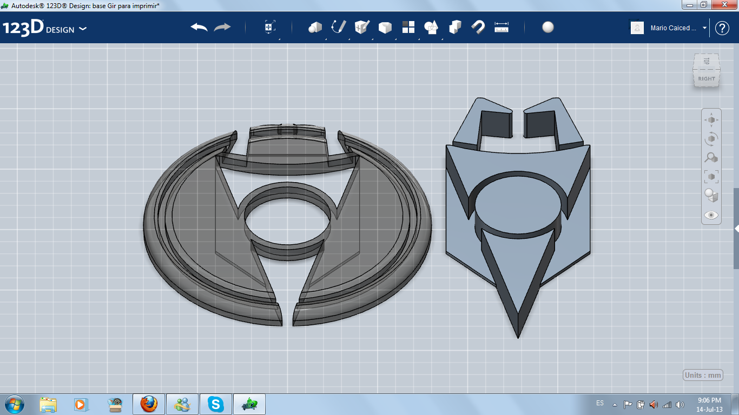Open the 123D Design application menu
The height and width of the screenshot is (415, 739).
pos(44,28)
